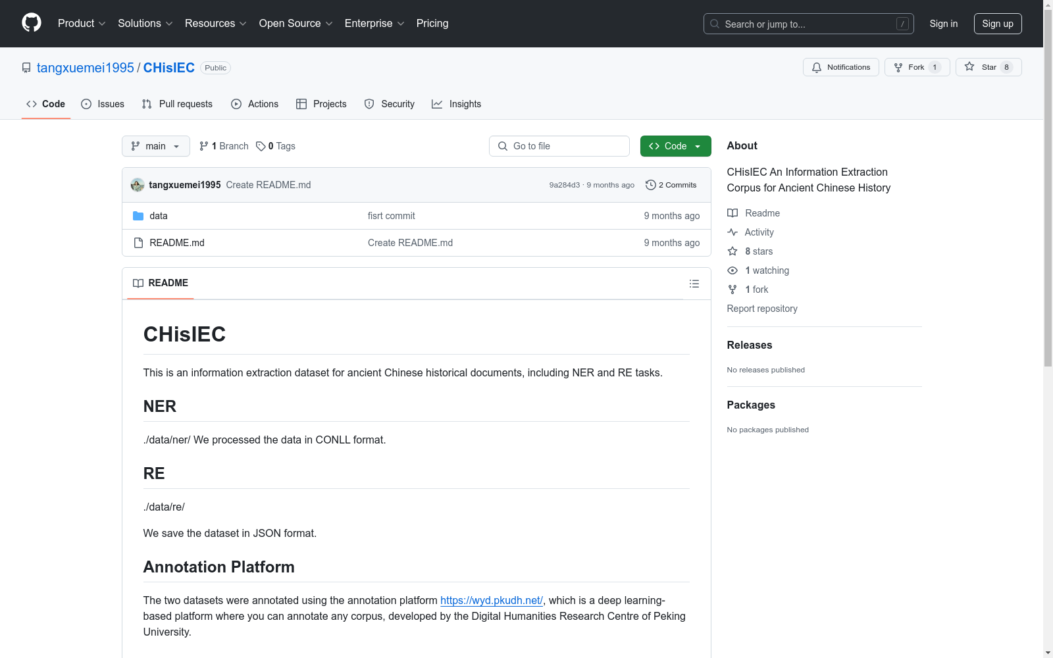Click the Sign up button
The width and height of the screenshot is (1053, 658).
[x=998, y=24]
